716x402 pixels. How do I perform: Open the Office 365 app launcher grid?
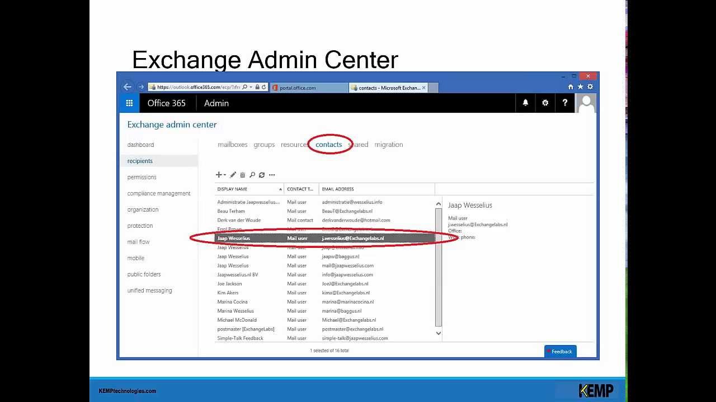coord(129,103)
